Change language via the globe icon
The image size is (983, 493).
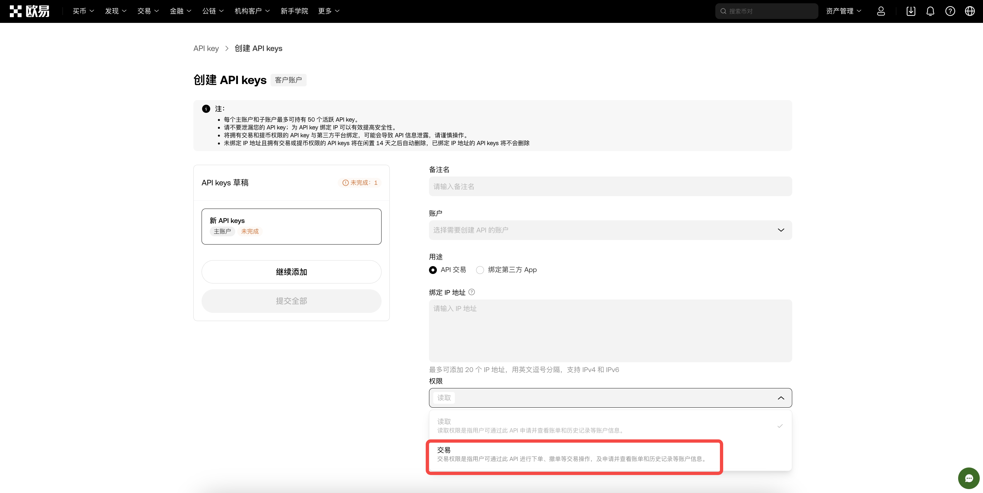[970, 11]
